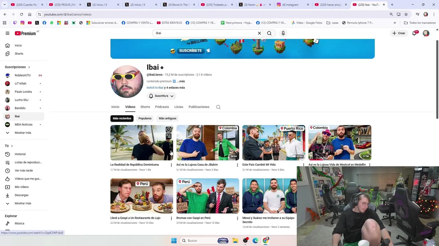Start voice search with the microphone
Screen dimensions: 439x246
pos(283,33)
